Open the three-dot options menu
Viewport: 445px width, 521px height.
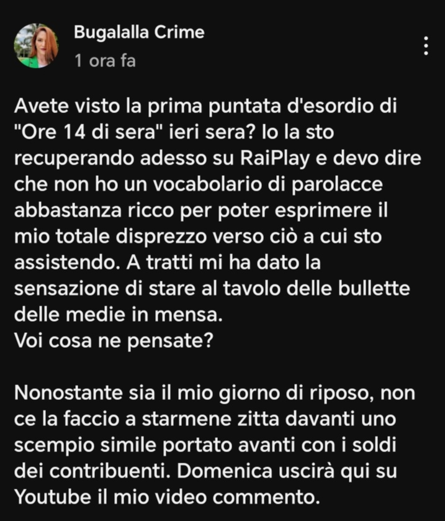coord(426,46)
